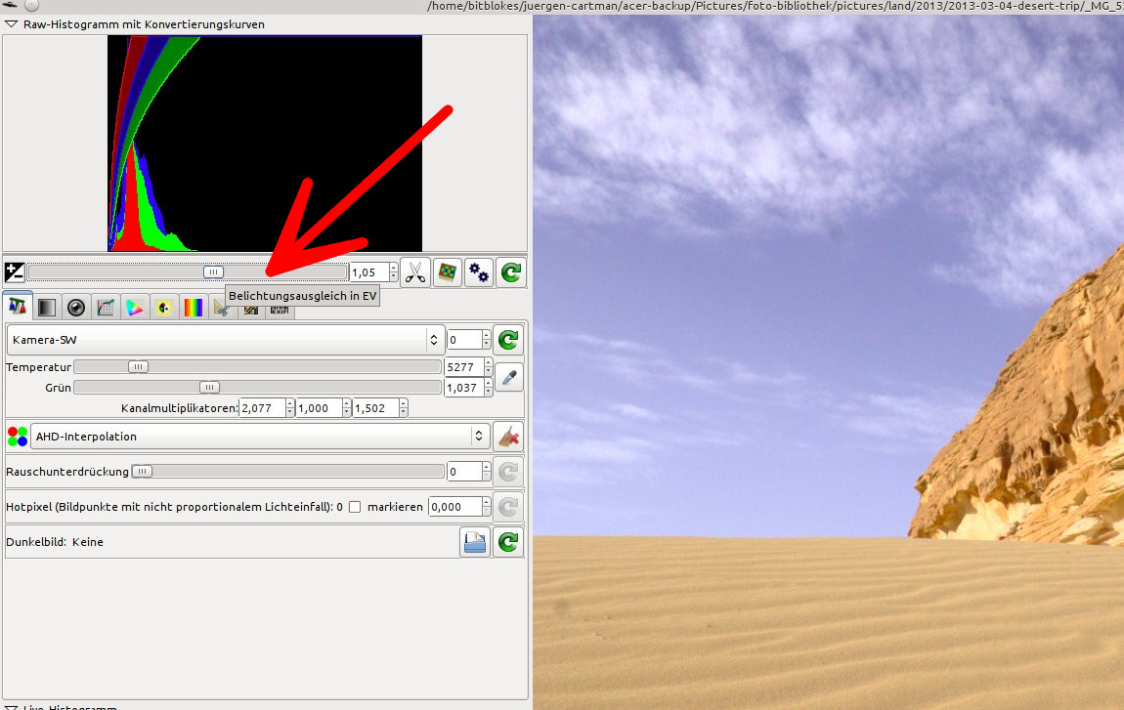Click the raw histogram graph
The width and height of the screenshot is (1124, 710).
point(265,144)
